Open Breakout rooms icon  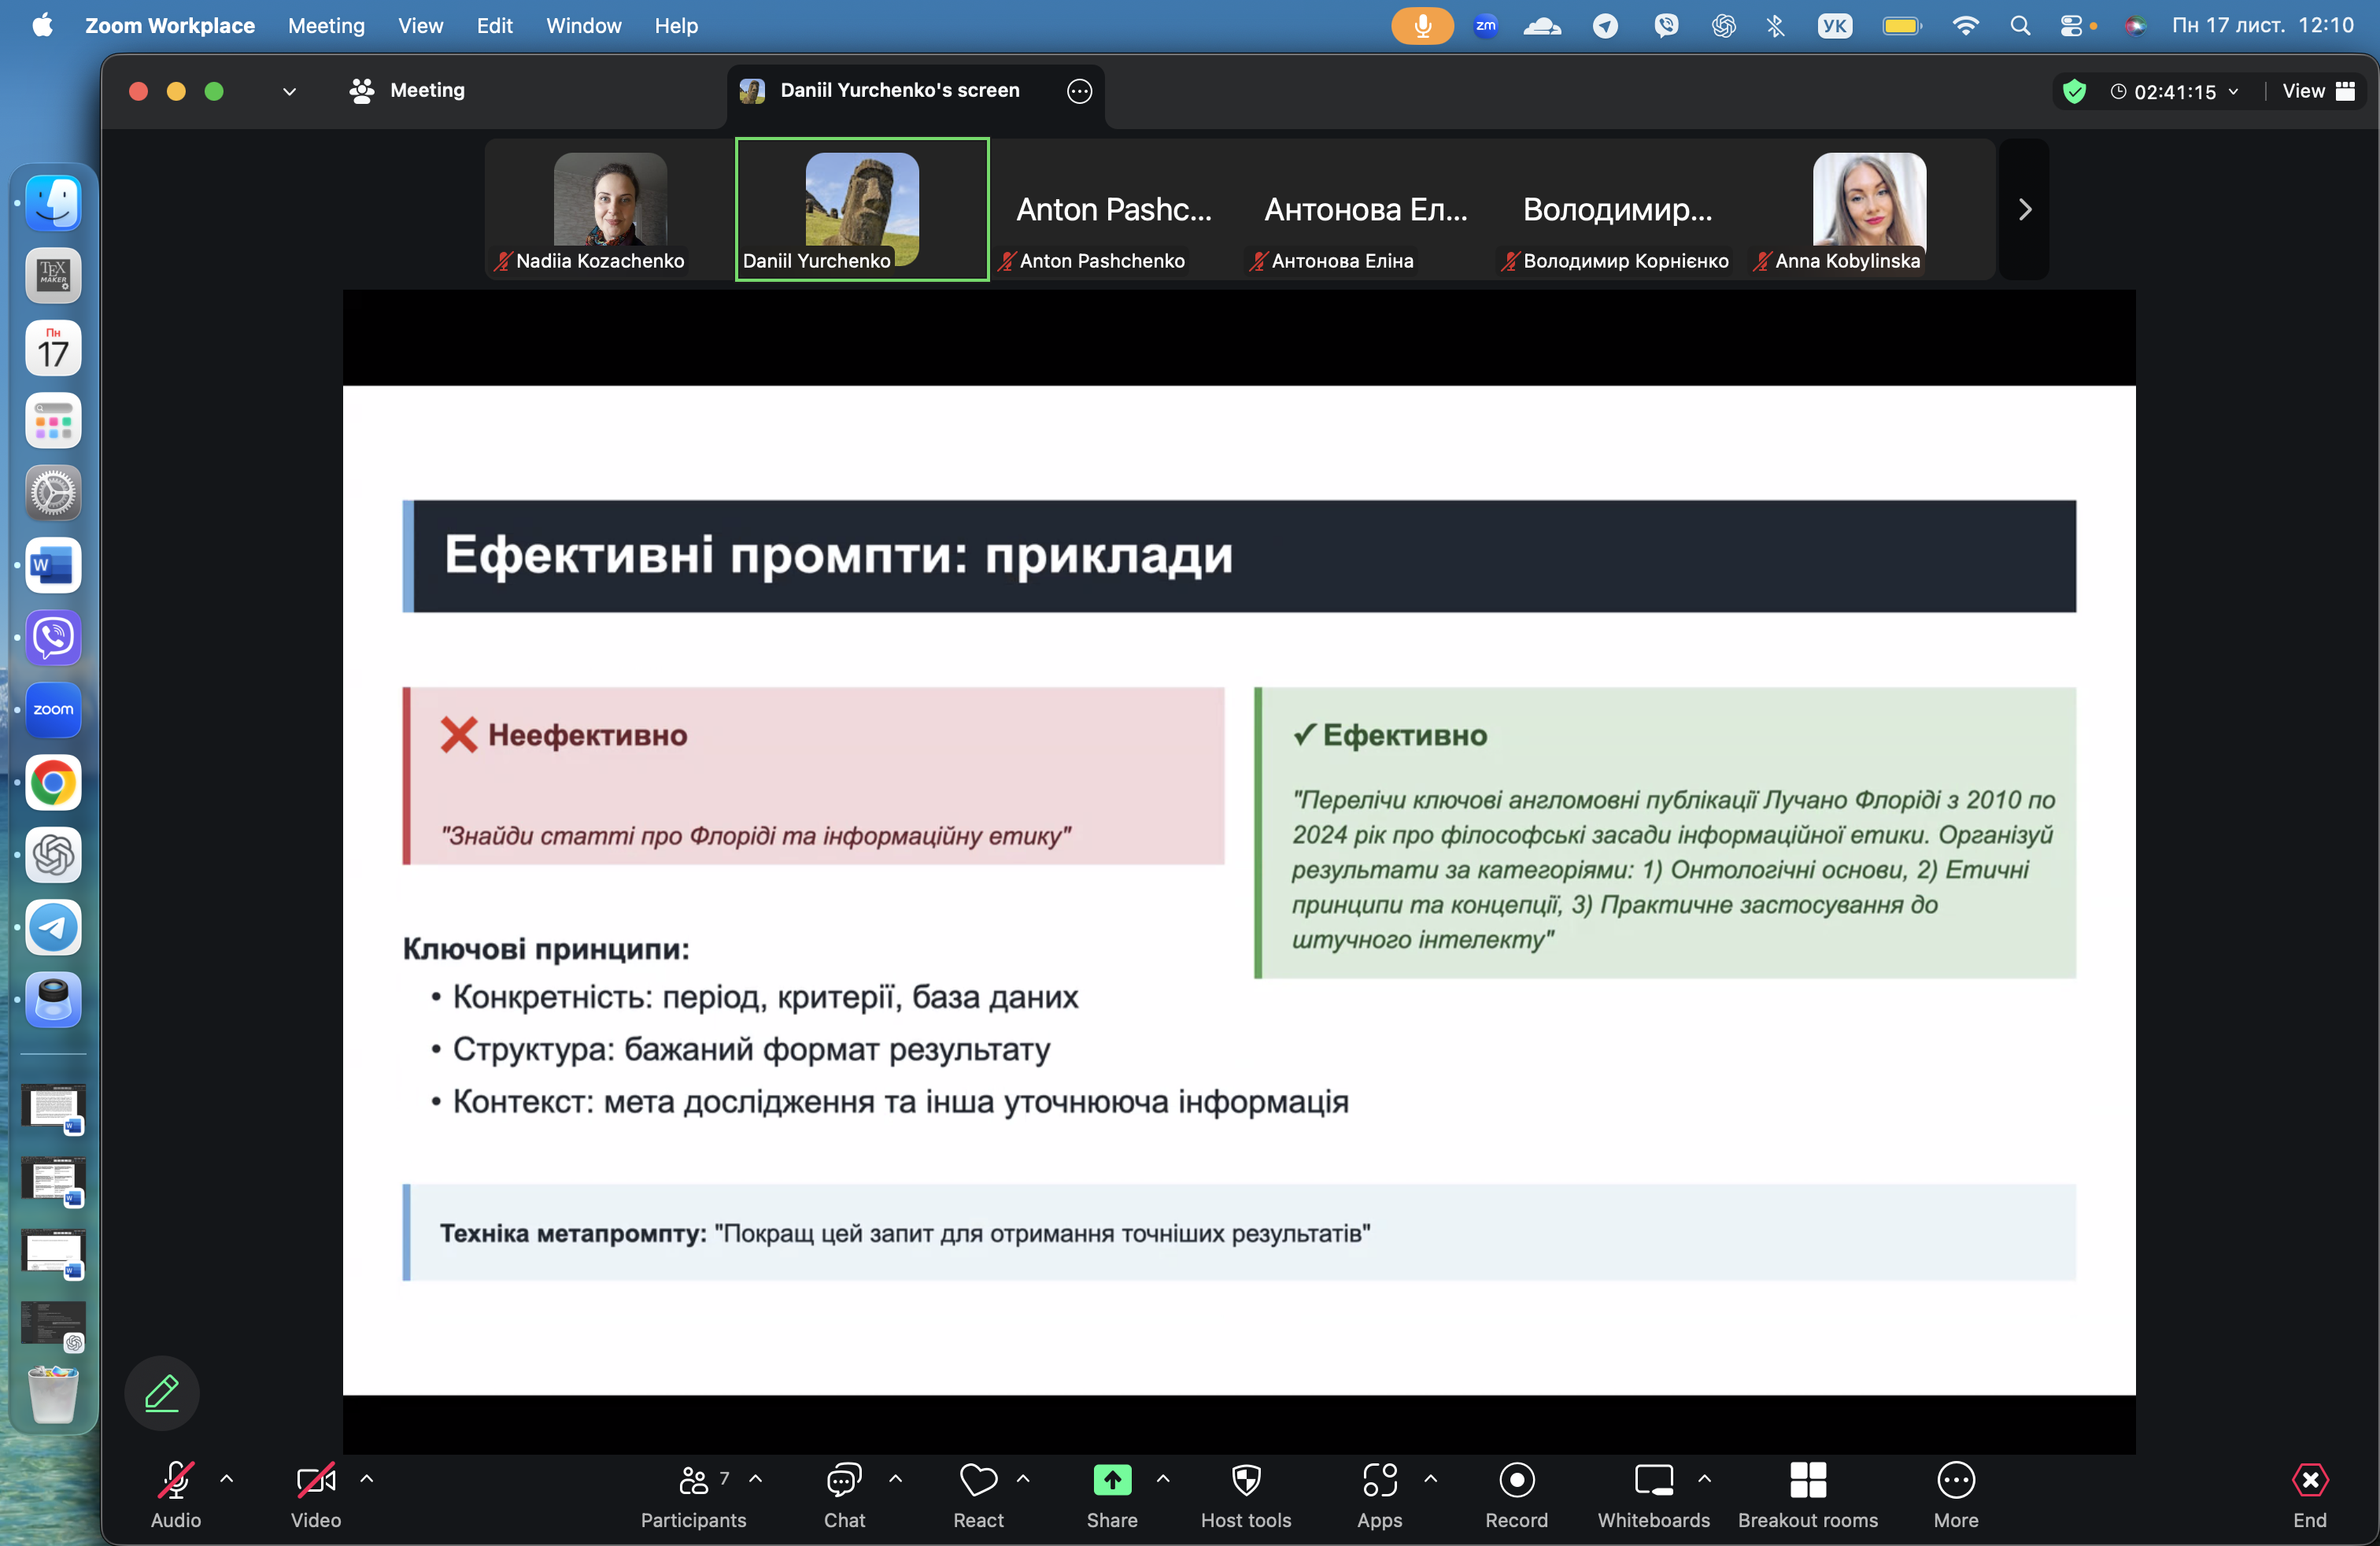click(1807, 1480)
